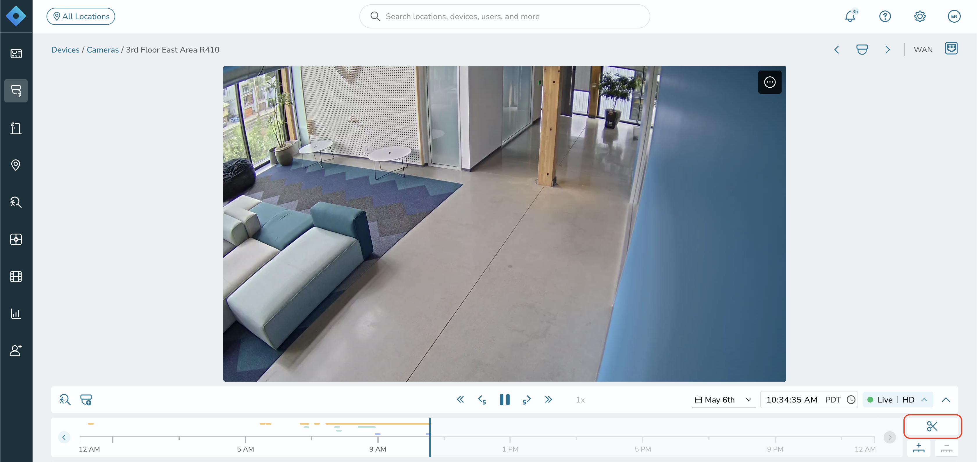Click the add camera icon in the player bar

(86, 400)
